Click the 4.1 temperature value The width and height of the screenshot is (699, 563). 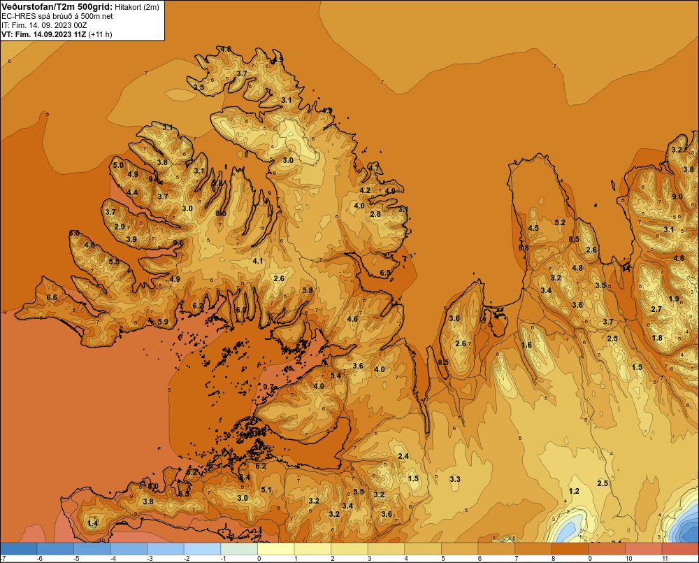(x=258, y=261)
